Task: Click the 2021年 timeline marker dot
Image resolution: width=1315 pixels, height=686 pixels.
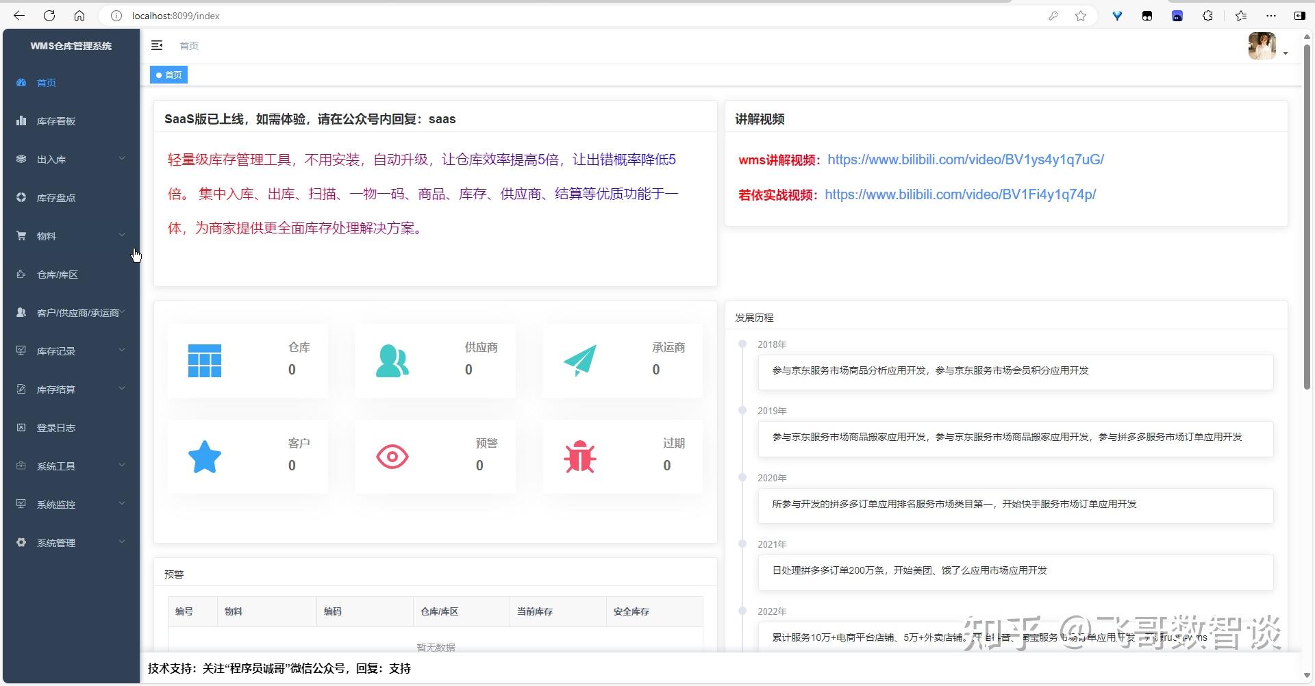Action: [742, 544]
